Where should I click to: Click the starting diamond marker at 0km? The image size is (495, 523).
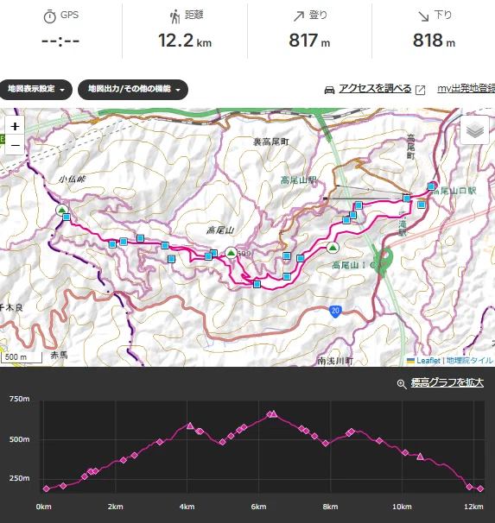tap(47, 488)
